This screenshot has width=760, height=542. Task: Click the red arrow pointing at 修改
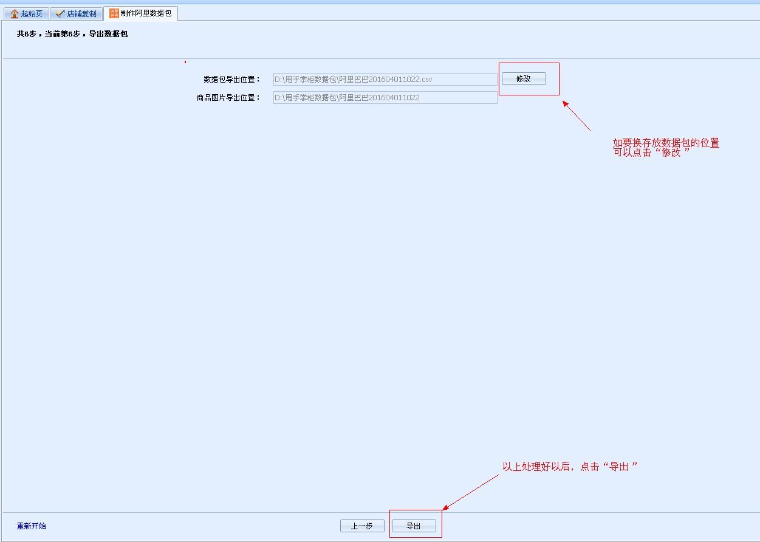tap(577, 116)
